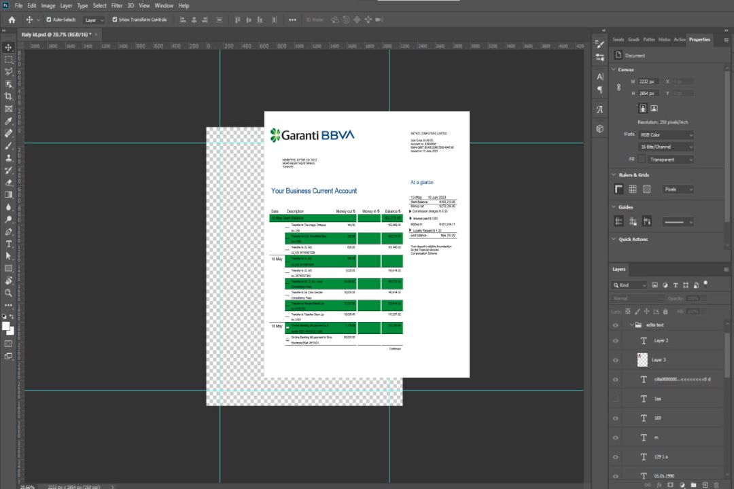This screenshot has height=489, width=734.
Task: Collapse the Canvas section
Action: tap(614, 69)
